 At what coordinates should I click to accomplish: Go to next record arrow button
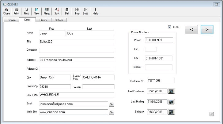[207, 30]
